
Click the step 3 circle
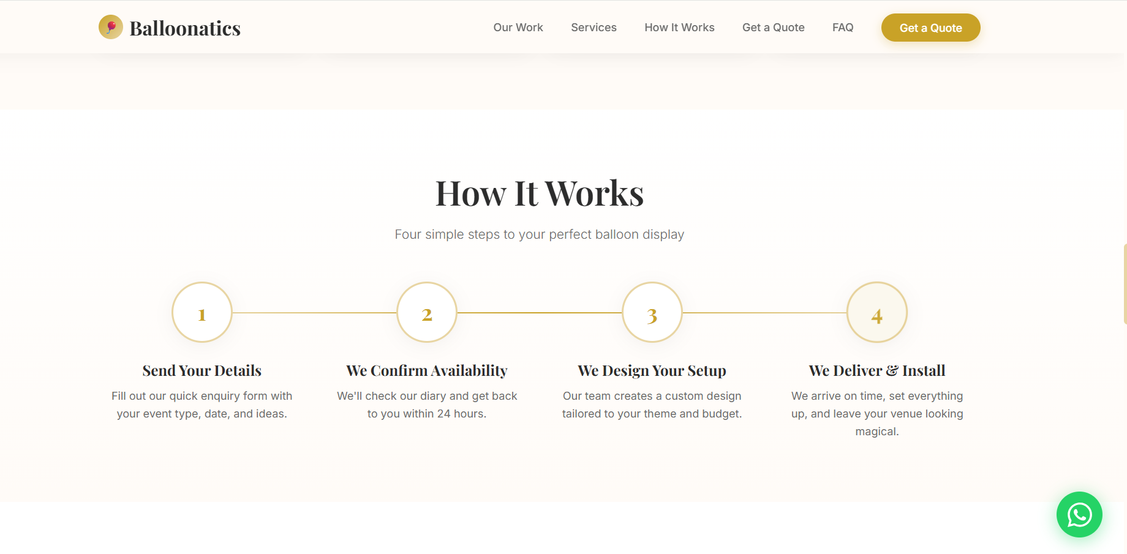pos(652,312)
